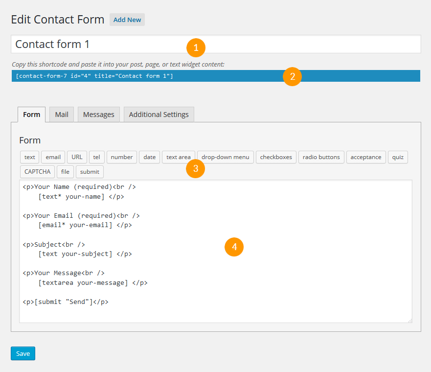Insert a tel form-tag

pos(96,157)
